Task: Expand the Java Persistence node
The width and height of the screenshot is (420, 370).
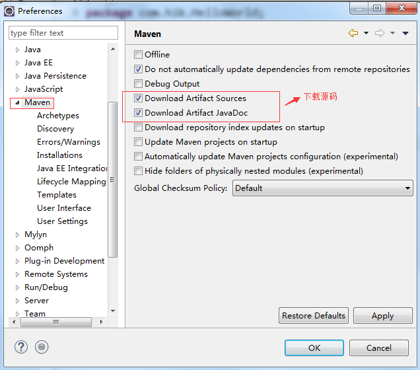Action: [17, 76]
